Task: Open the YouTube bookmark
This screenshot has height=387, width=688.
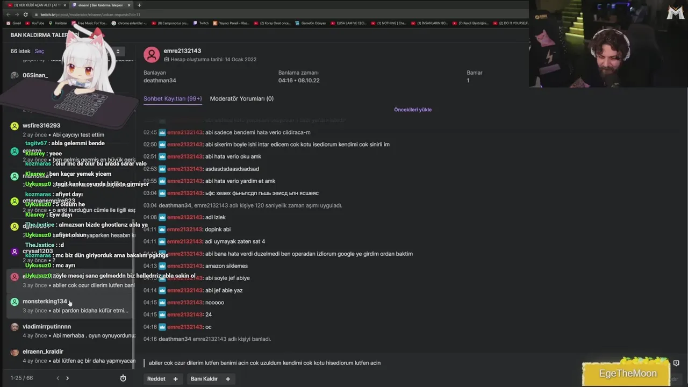Action: [x=34, y=23]
